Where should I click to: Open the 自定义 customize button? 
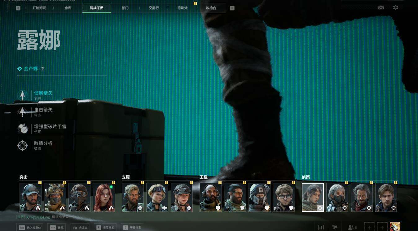coord(81,228)
